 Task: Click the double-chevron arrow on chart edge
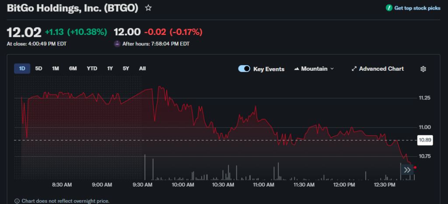point(407,170)
